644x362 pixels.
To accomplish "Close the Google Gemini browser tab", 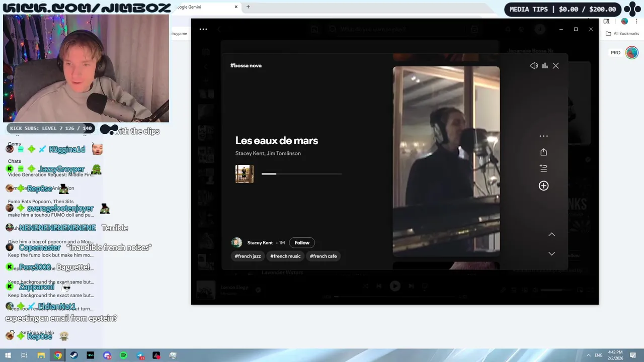I will click(236, 7).
